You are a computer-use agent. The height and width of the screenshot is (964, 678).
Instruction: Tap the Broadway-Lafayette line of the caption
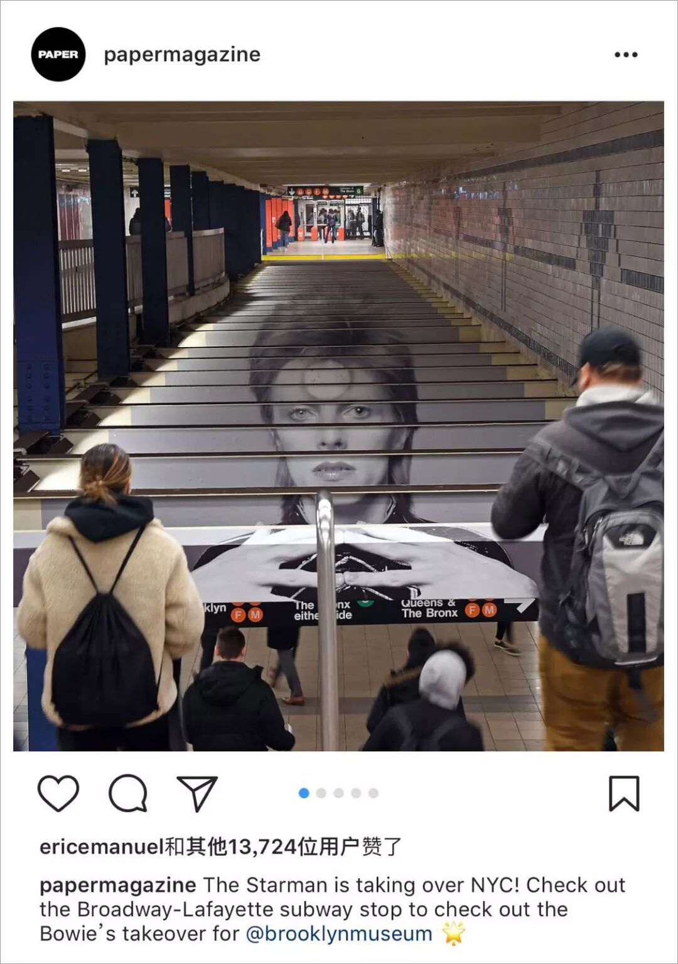pyautogui.click(x=304, y=909)
